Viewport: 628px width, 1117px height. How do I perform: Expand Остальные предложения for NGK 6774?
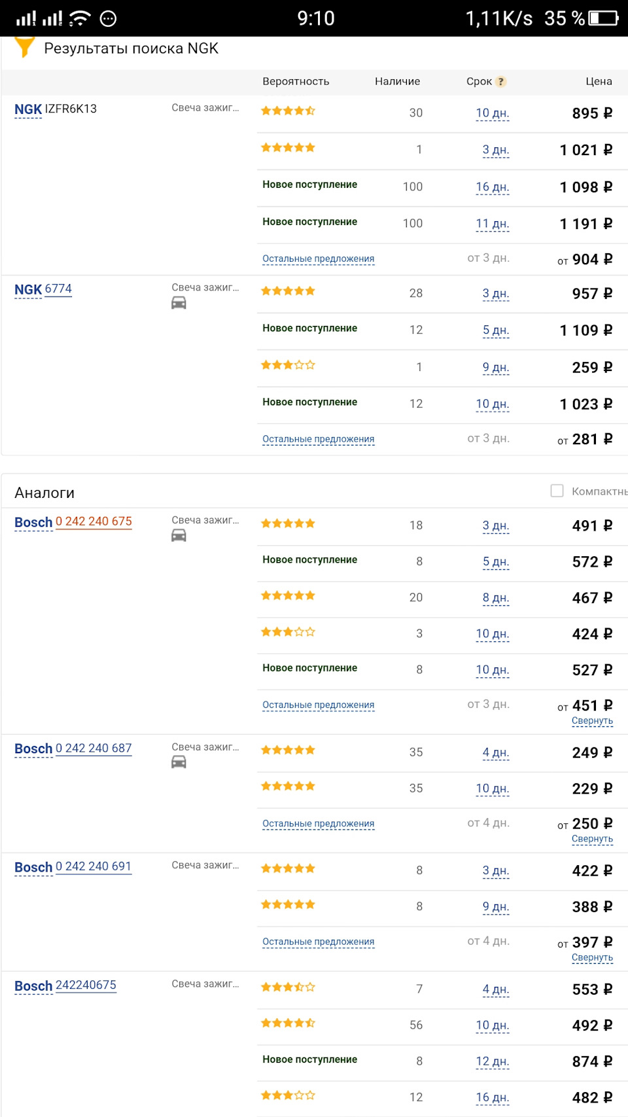point(318,439)
